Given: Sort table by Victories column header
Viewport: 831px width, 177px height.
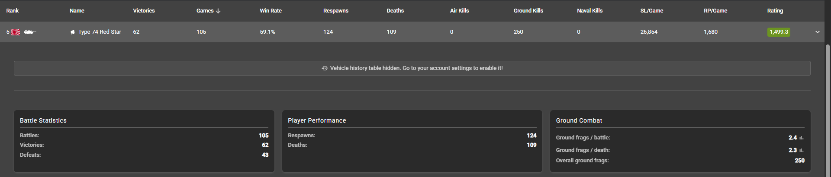Looking at the screenshot, I should pos(144,11).
